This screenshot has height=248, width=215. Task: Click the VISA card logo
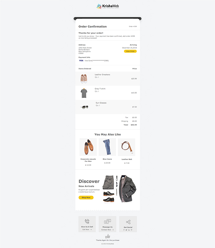81,61
